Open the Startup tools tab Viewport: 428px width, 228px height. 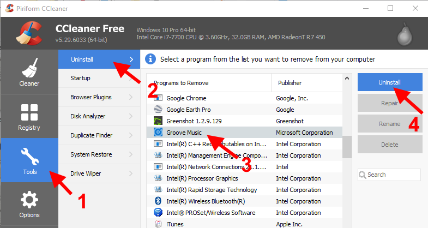coord(99,78)
